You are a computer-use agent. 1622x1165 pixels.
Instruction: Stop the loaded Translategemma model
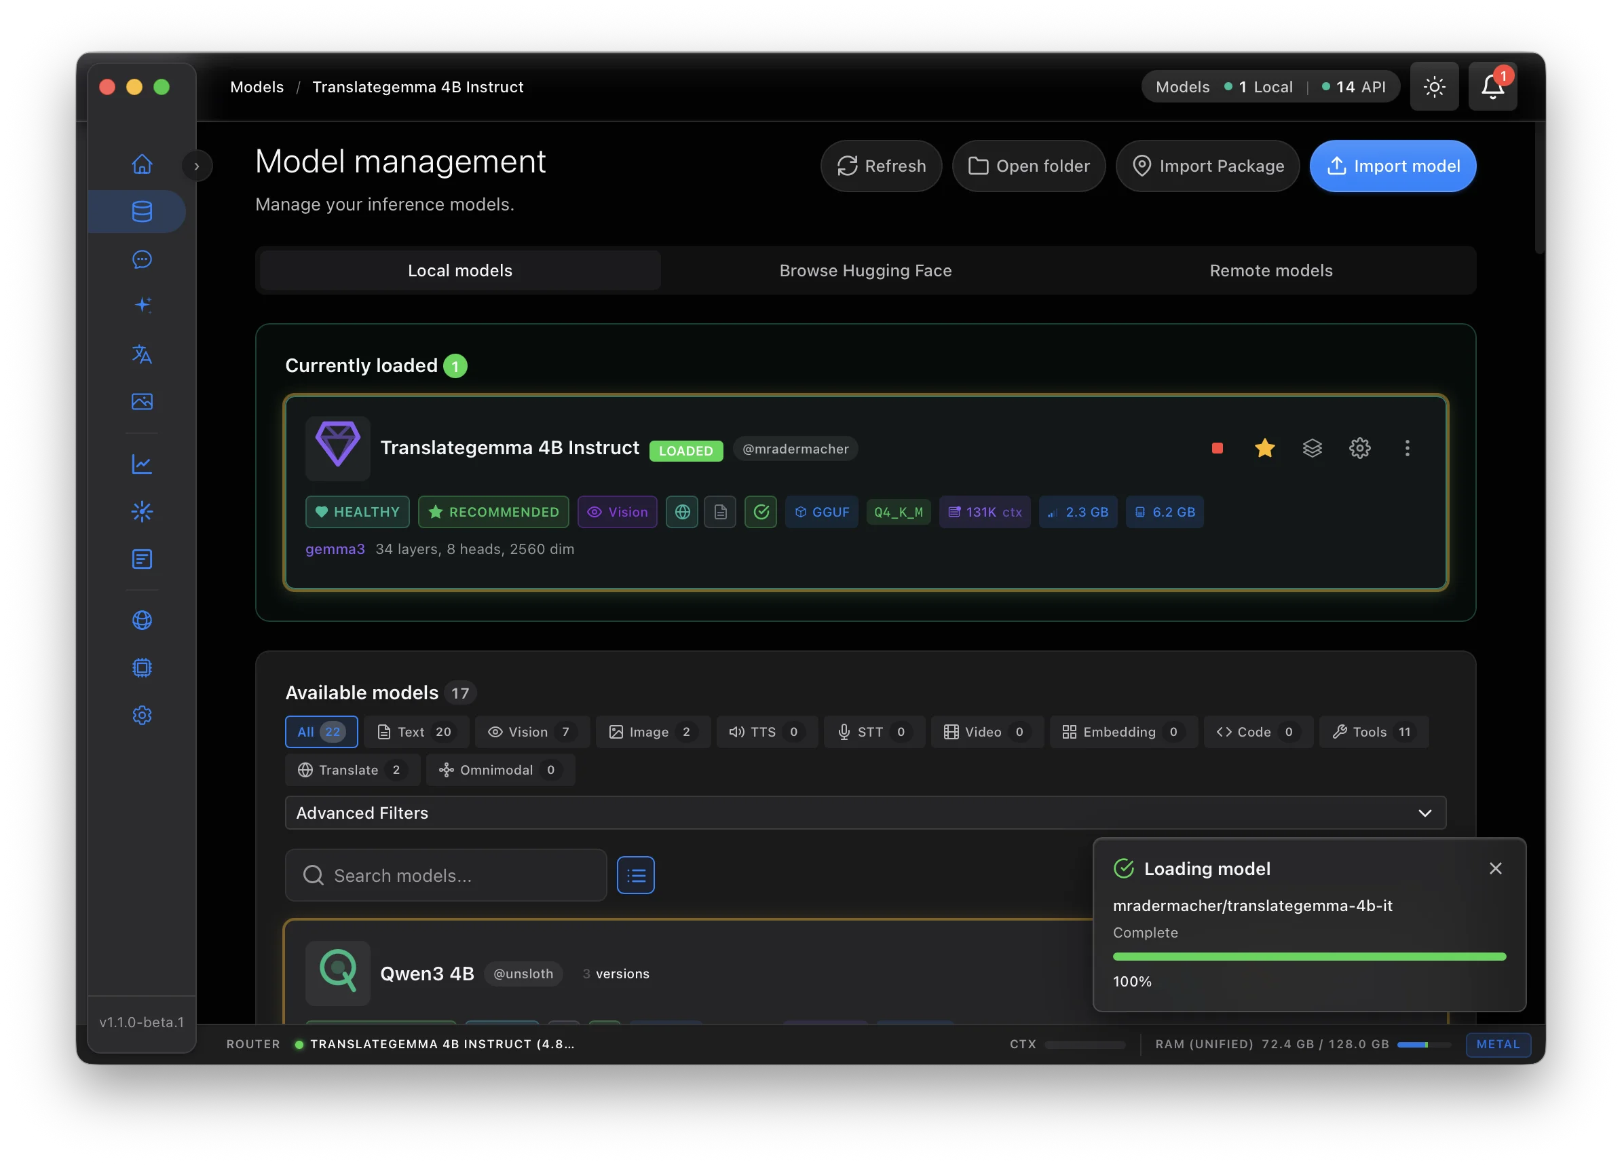tap(1218, 448)
